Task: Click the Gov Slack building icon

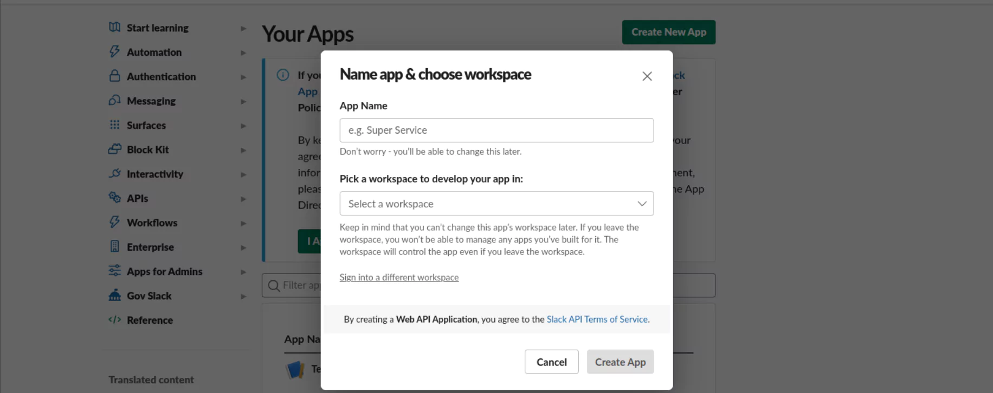Action: click(114, 295)
